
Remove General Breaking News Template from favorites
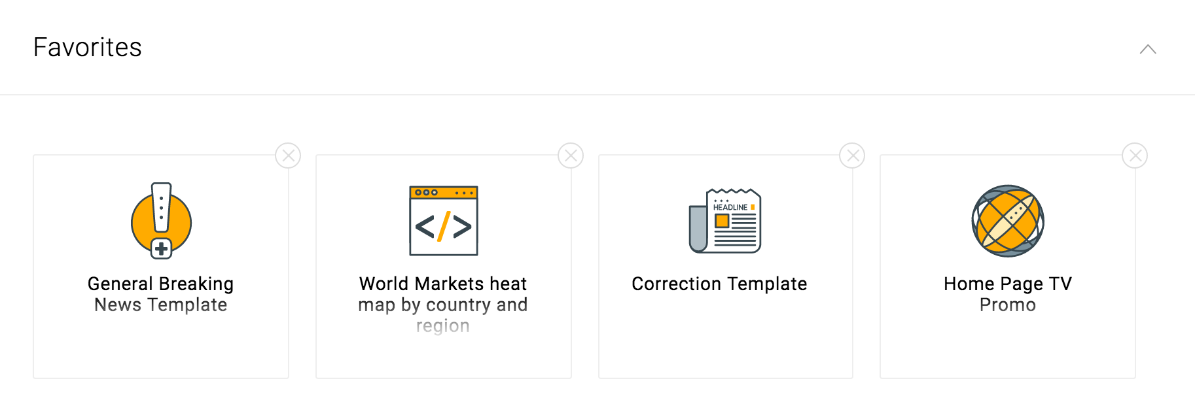pos(288,156)
